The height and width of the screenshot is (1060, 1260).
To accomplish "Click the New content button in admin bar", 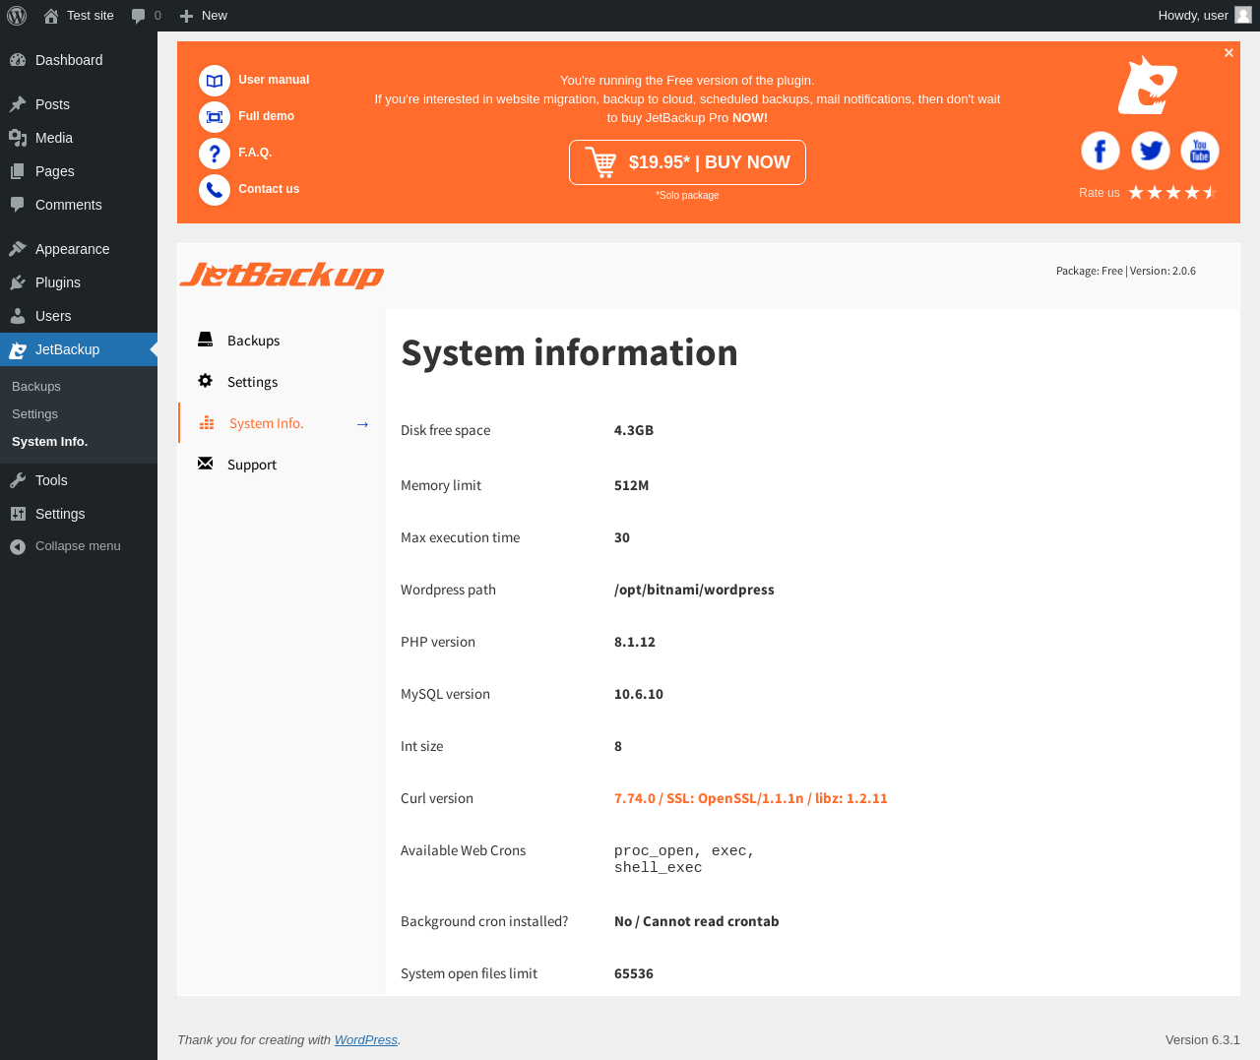I will (203, 16).
